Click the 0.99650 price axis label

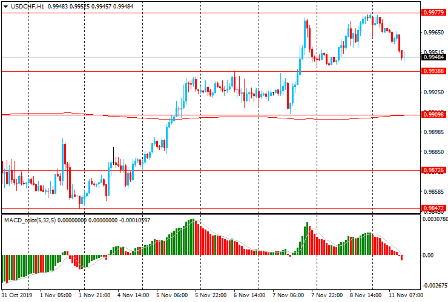[x=433, y=33]
